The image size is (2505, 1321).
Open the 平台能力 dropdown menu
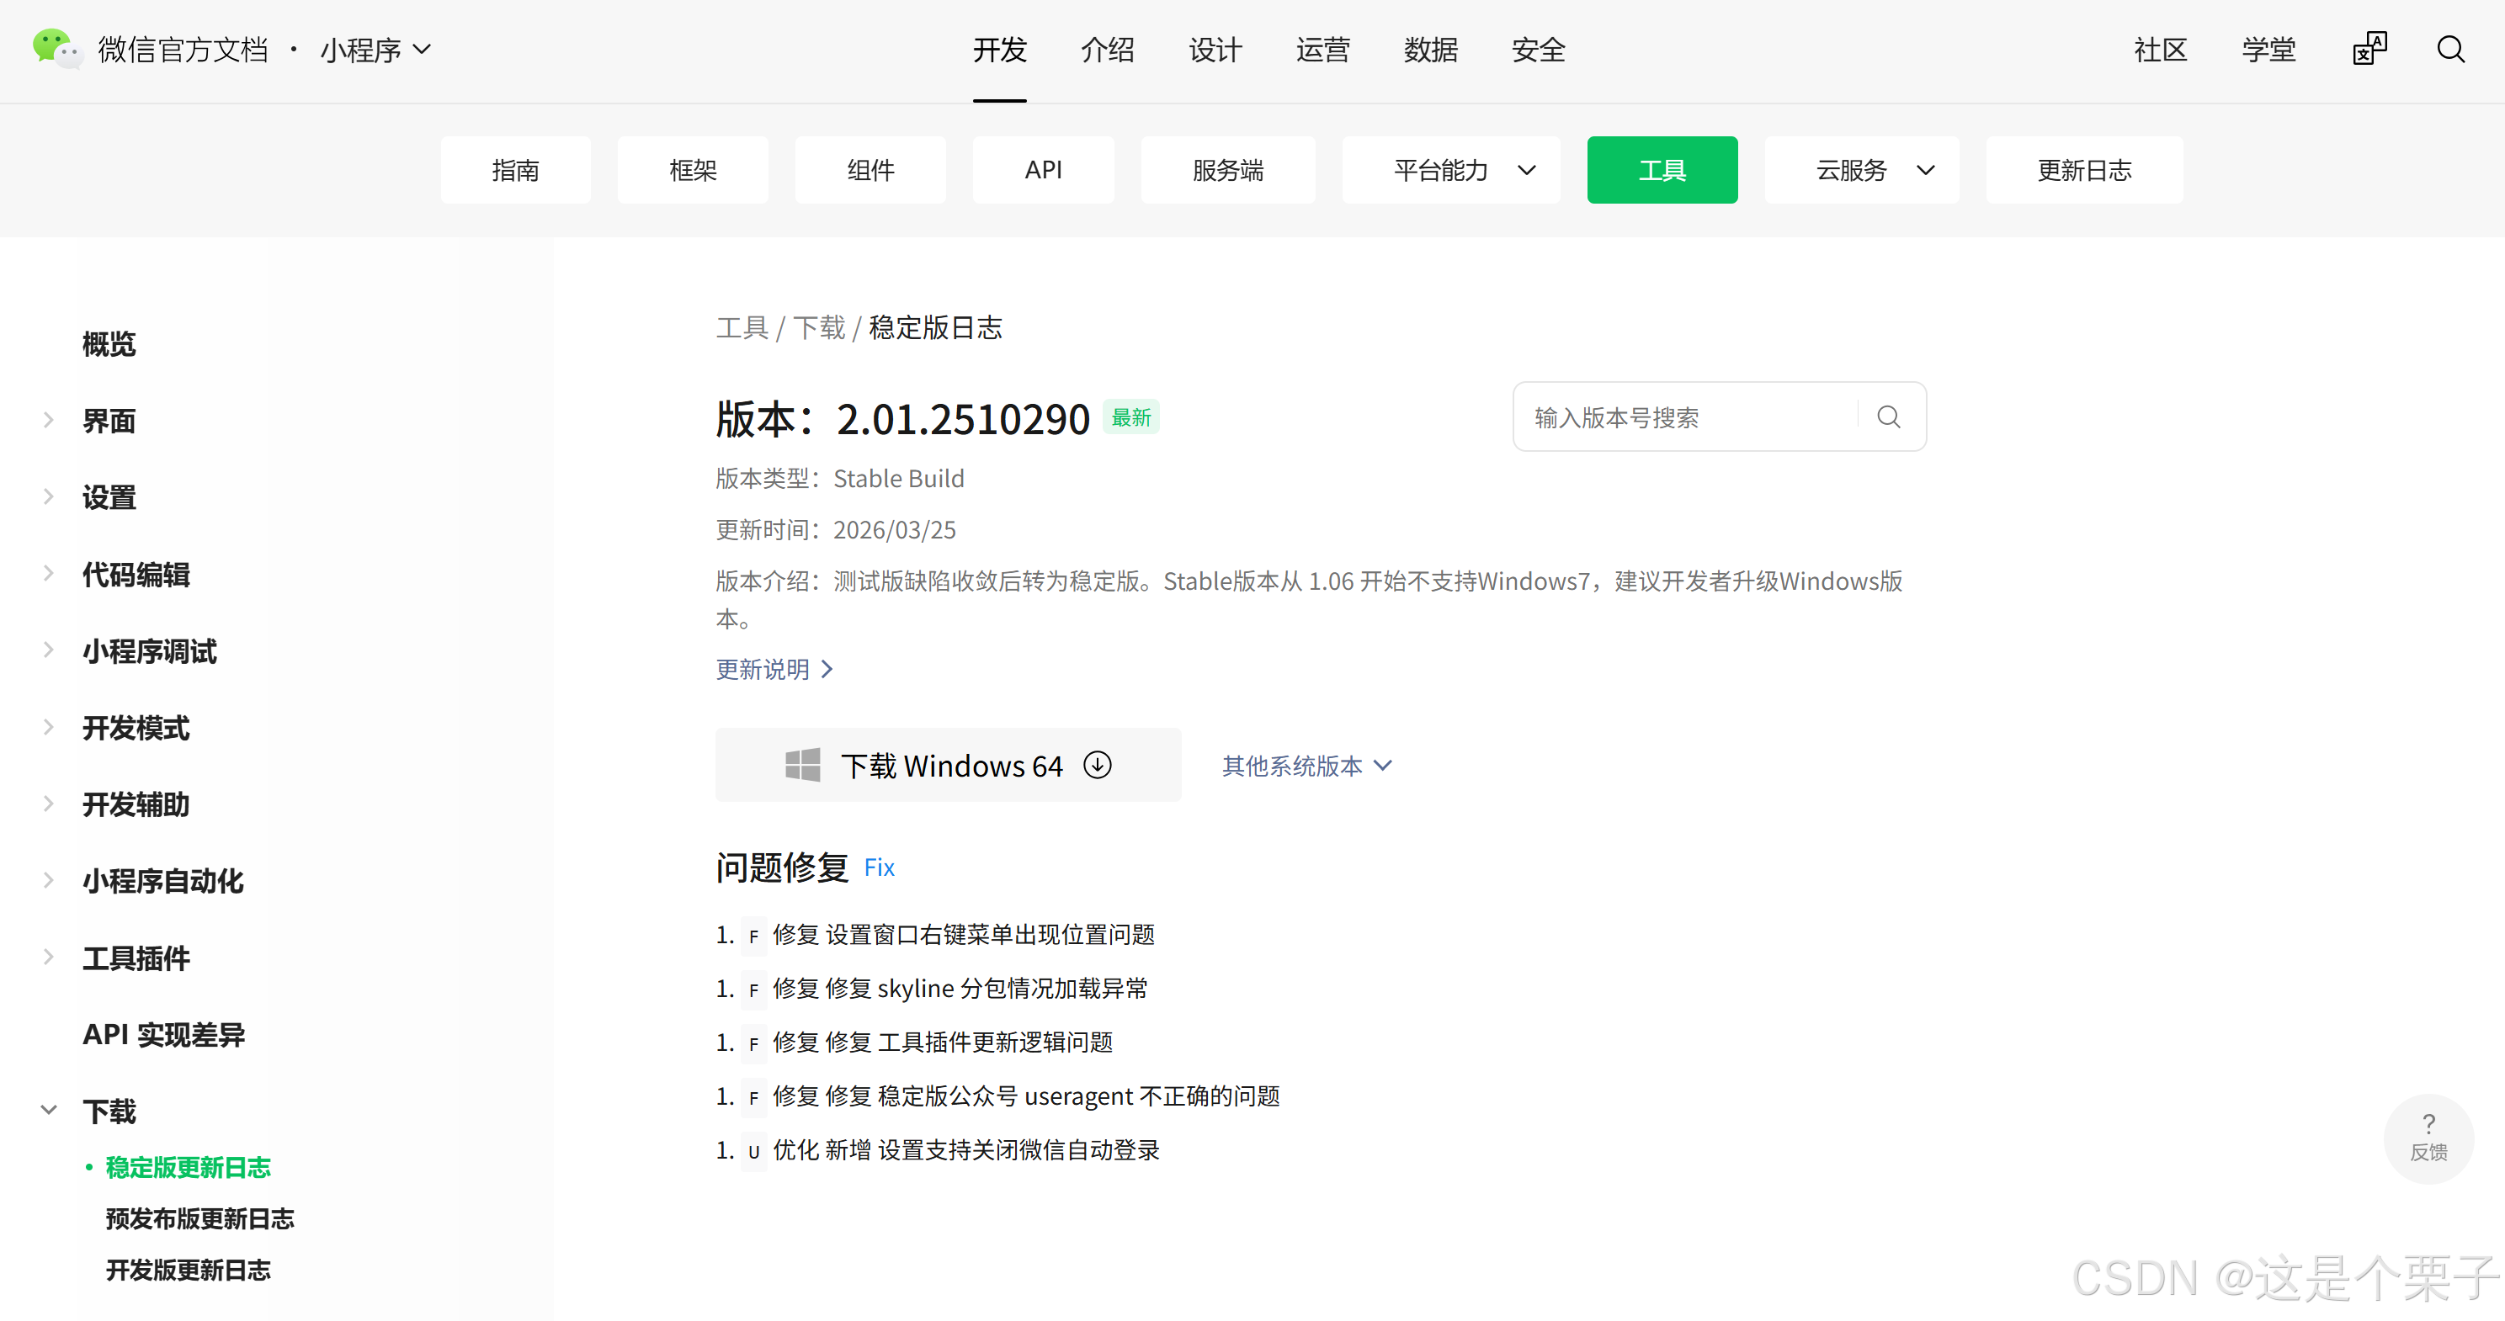point(1450,170)
